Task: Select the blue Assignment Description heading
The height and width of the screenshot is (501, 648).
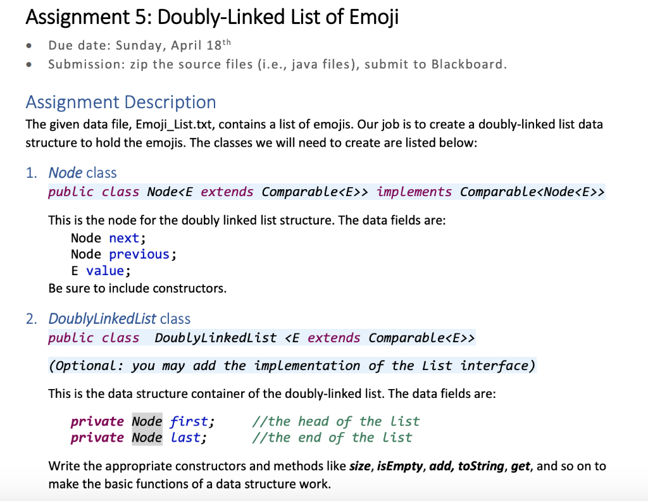Action: pos(121,102)
